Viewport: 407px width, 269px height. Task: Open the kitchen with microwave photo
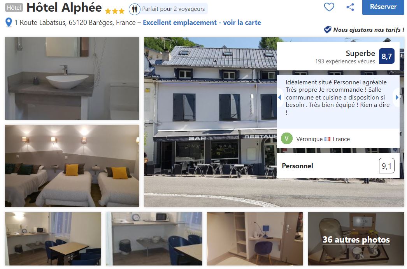[154, 239]
